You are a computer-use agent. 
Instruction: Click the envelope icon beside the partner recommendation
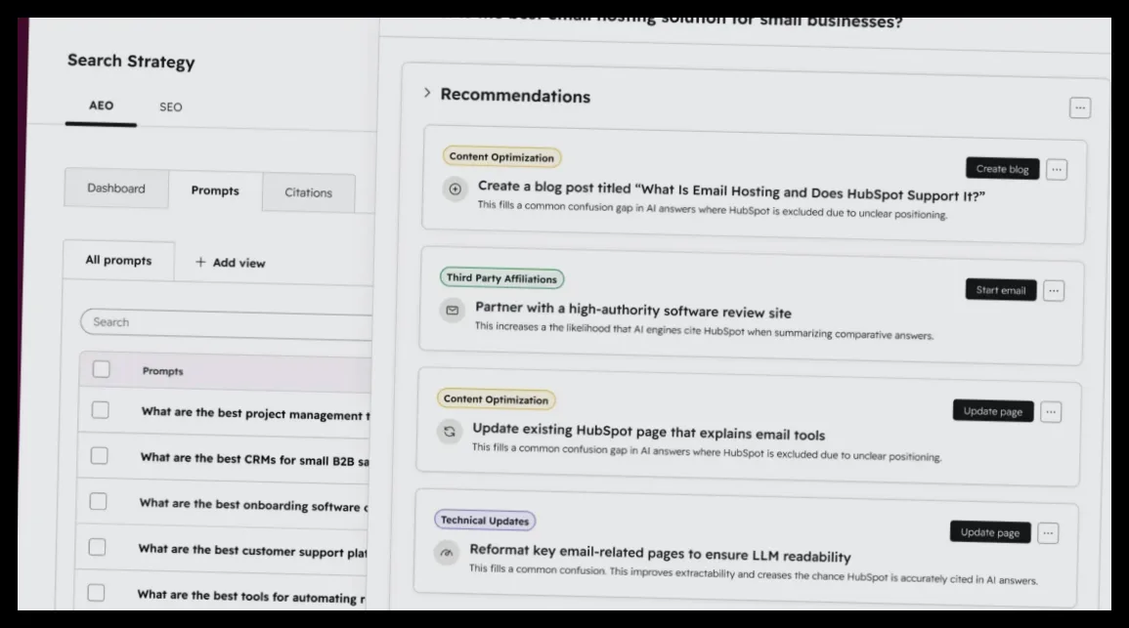point(453,310)
